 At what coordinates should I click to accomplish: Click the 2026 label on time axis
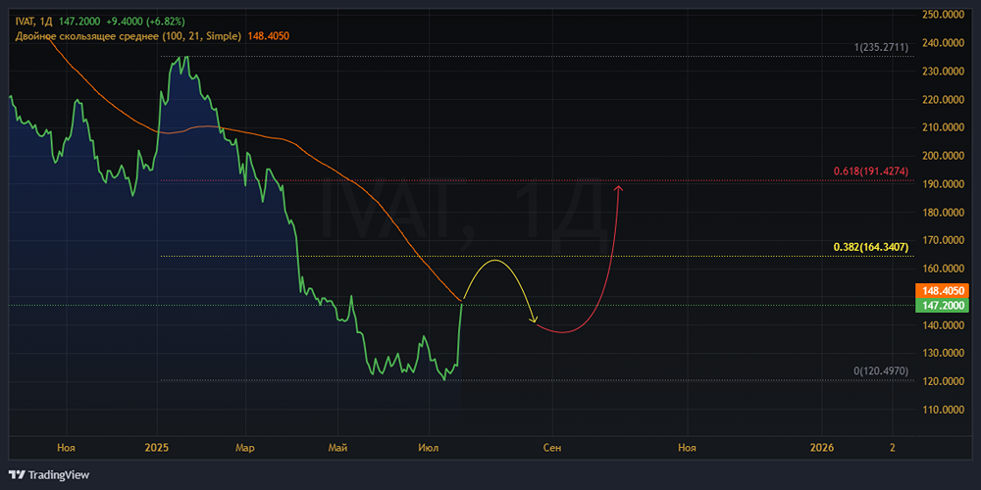pos(821,447)
